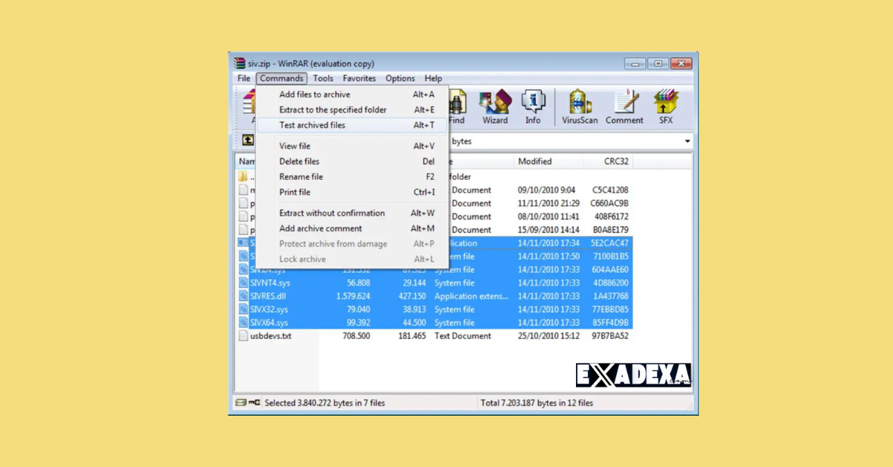Select "Test archived files" from Commands menu
Viewport: 893px width, 467px height.
(x=313, y=125)
